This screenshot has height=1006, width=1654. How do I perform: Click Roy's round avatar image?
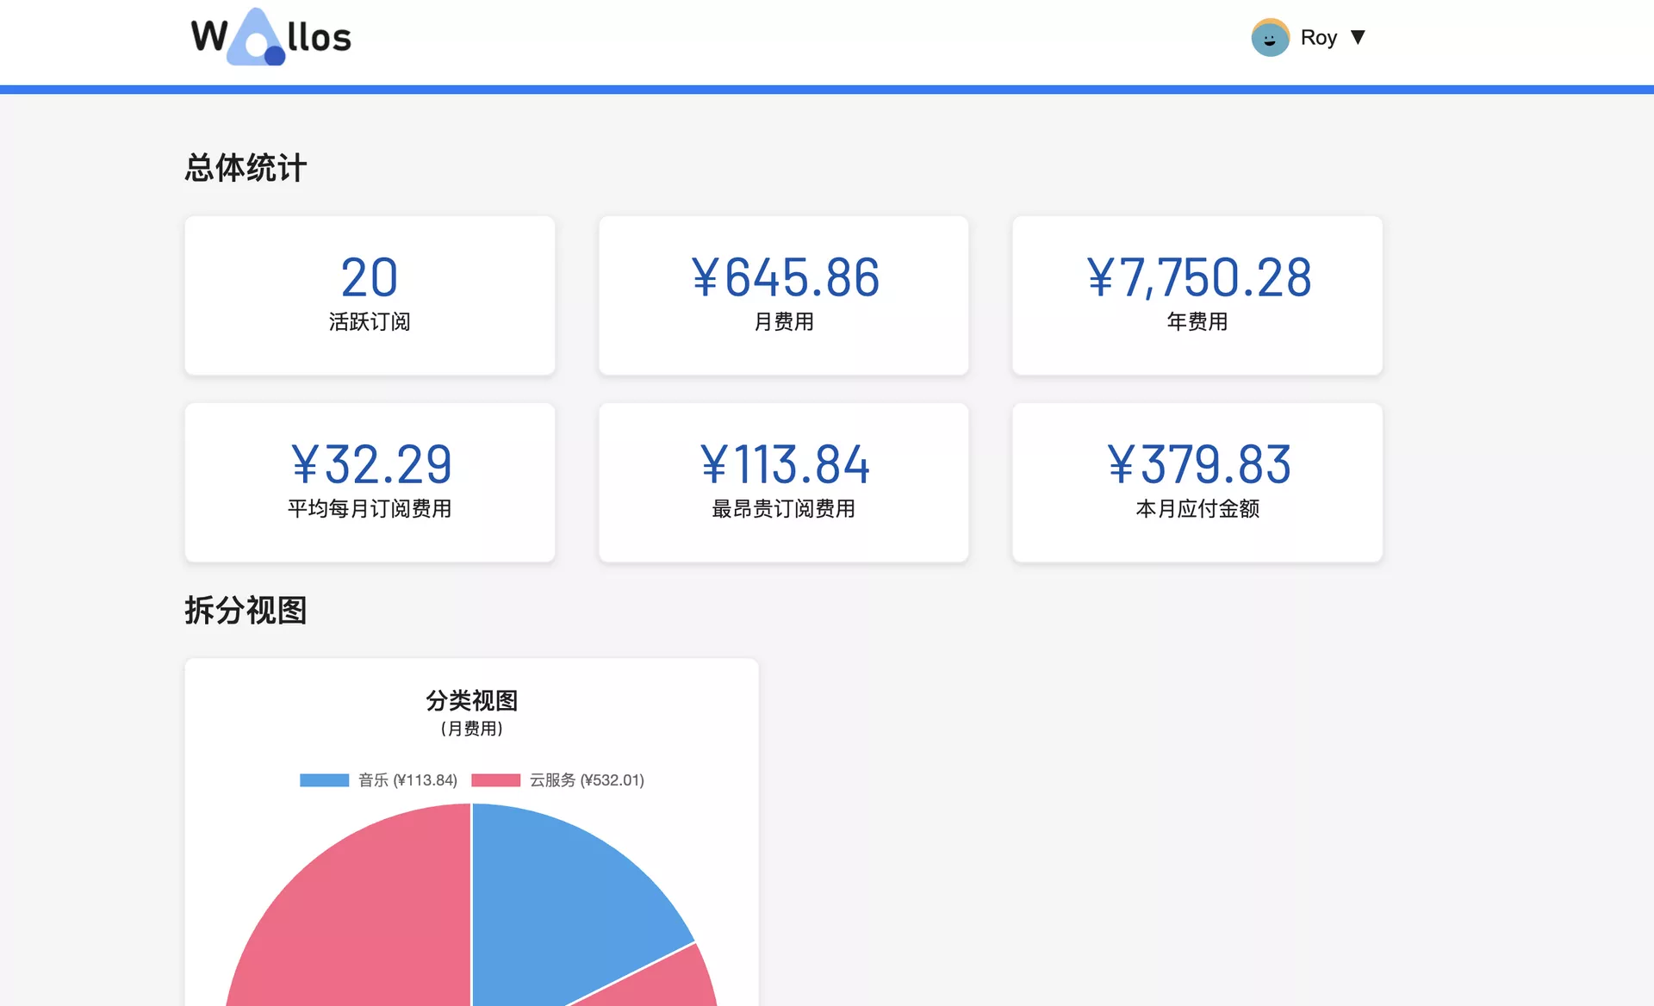(x=1270, y=38)
